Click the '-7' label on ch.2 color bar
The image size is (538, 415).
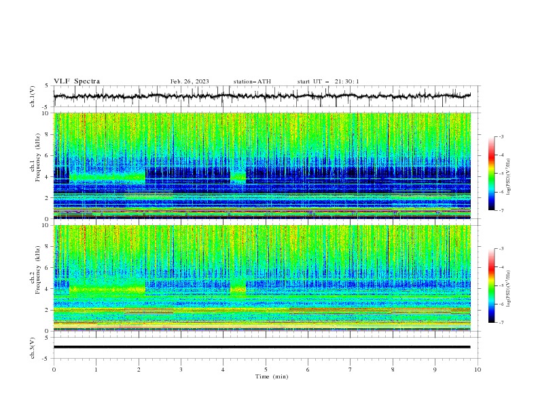coord(501,323)
